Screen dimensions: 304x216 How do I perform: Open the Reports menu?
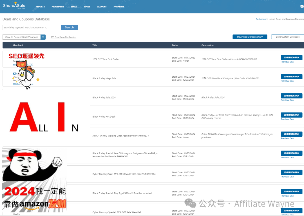pos(40,6)
